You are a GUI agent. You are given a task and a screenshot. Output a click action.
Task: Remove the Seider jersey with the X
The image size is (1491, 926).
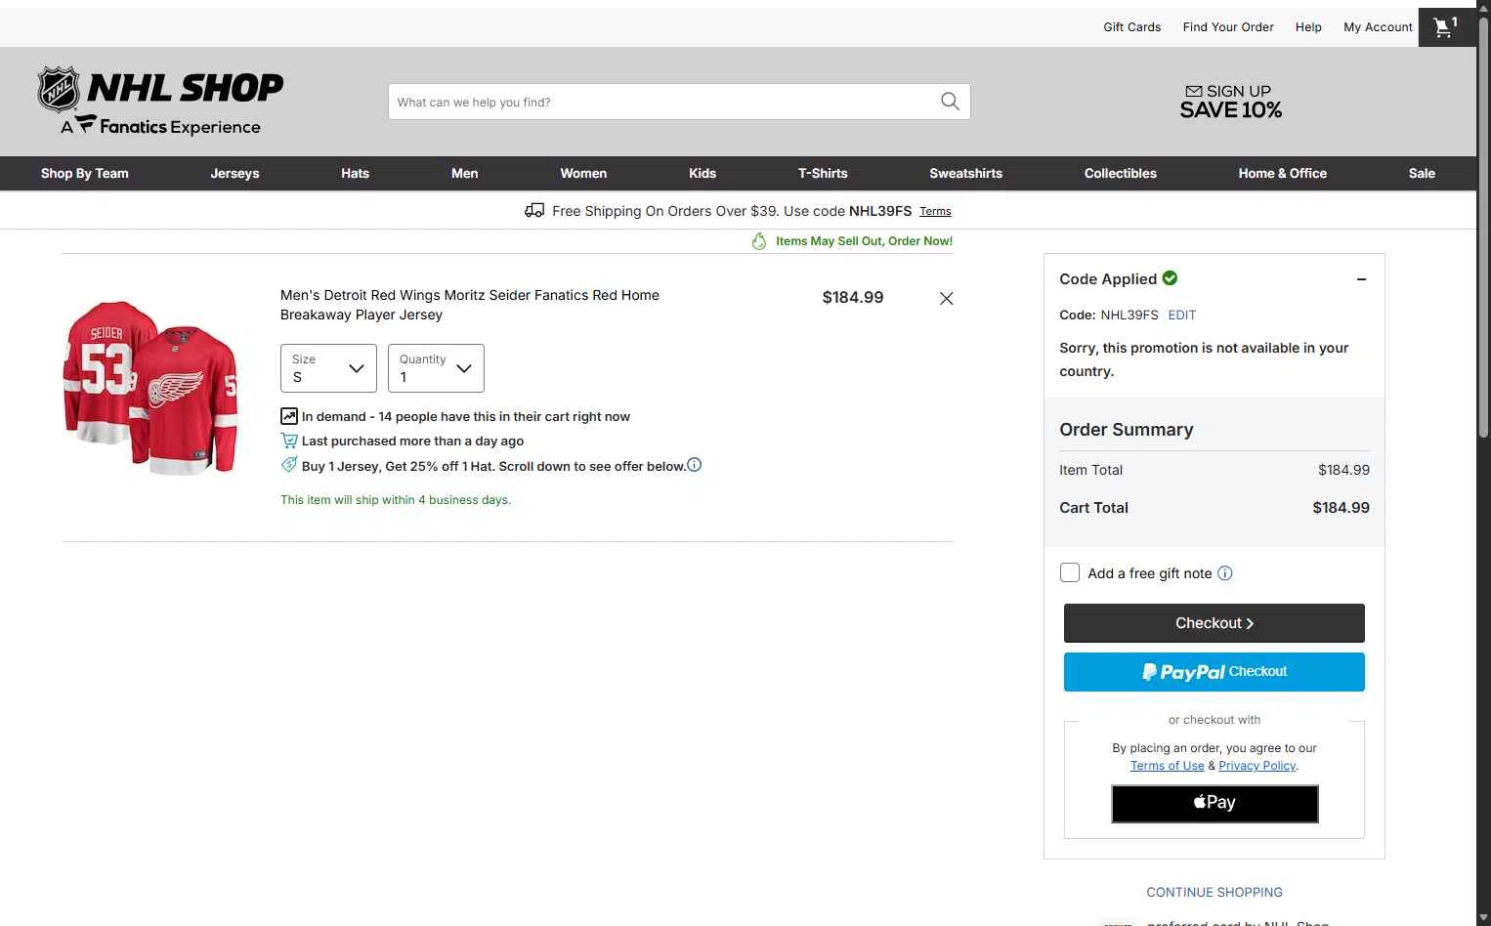[946, 299]
